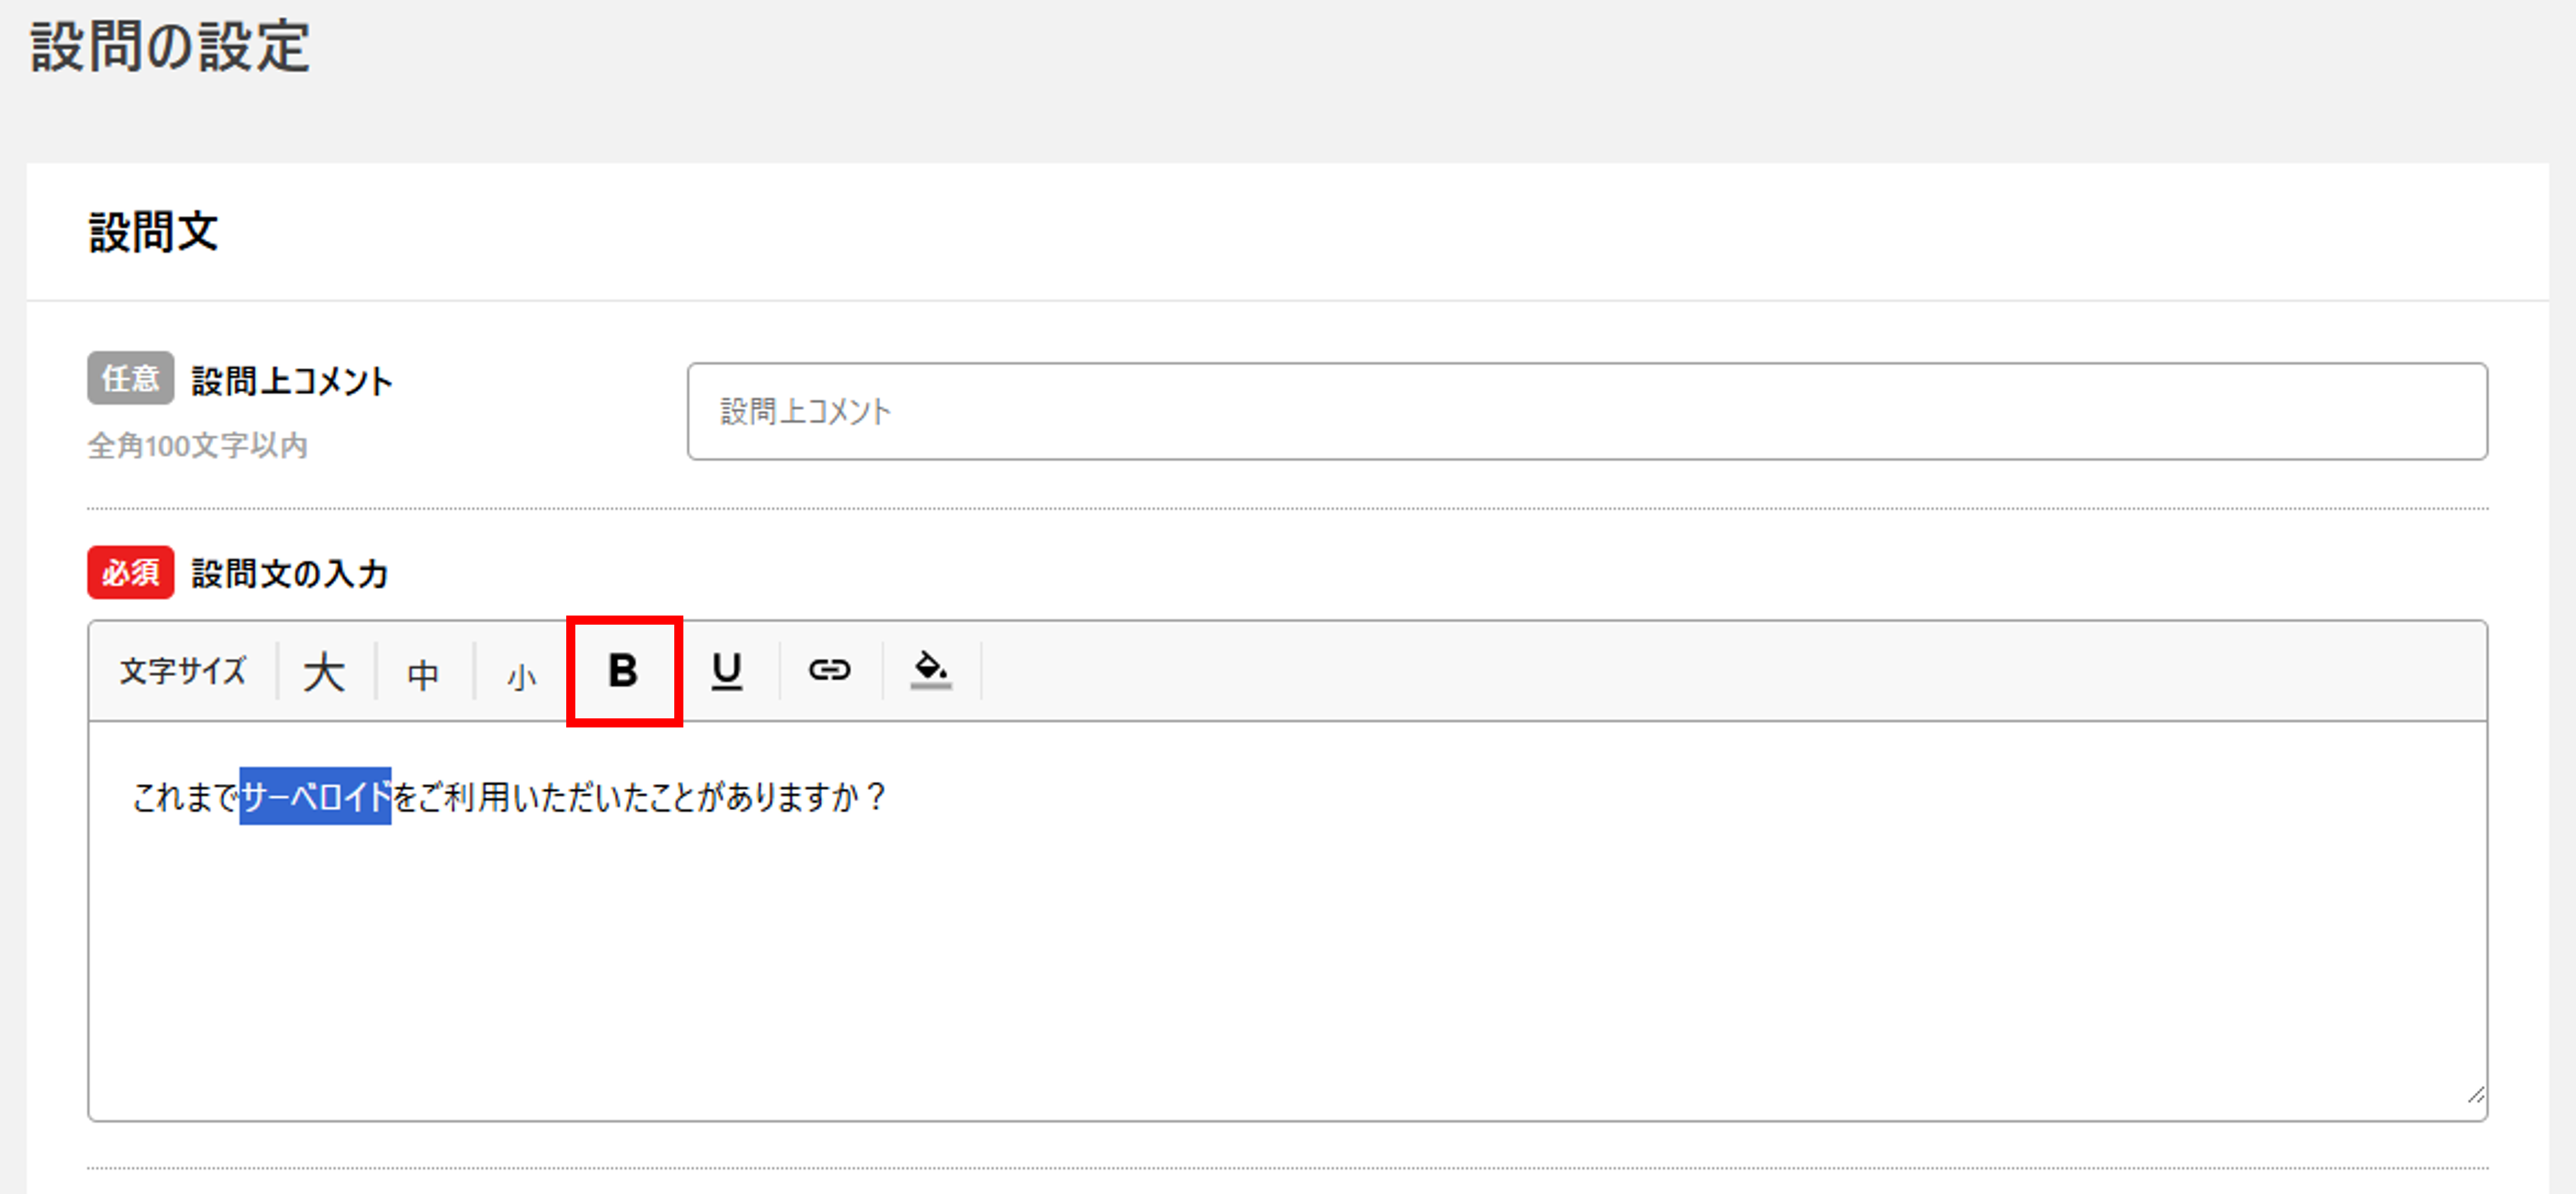
Task: Click the gray 任意 badge
Action: tap(131, 378)
